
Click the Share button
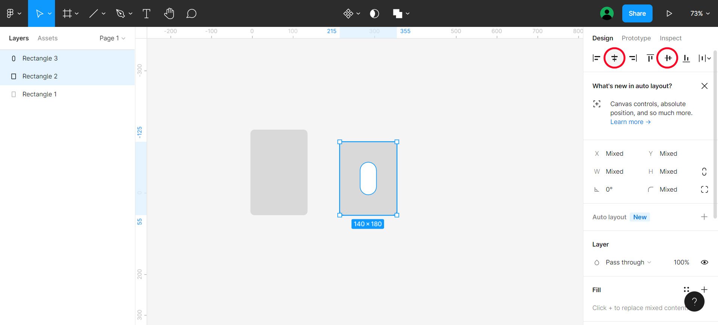[637, 14]
